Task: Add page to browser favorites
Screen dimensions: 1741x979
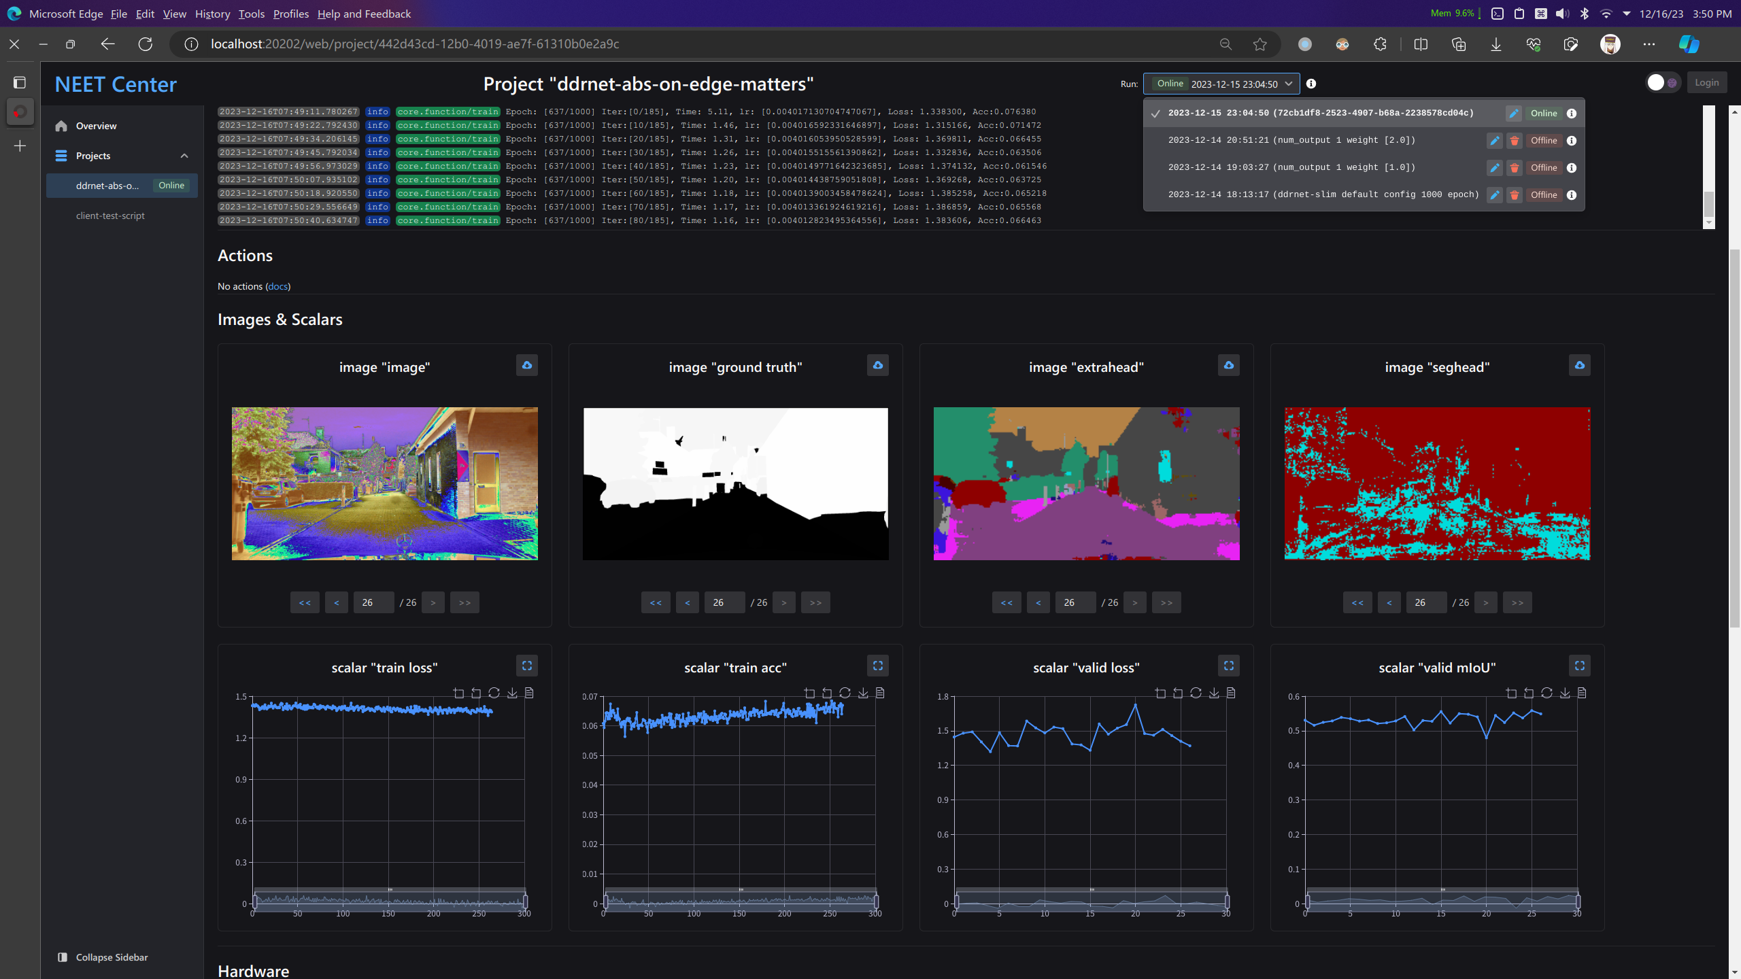Action: click(1260, 44)
